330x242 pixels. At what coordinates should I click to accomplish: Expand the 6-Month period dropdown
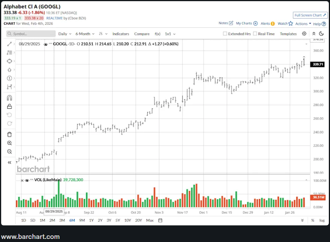[85, 34]
